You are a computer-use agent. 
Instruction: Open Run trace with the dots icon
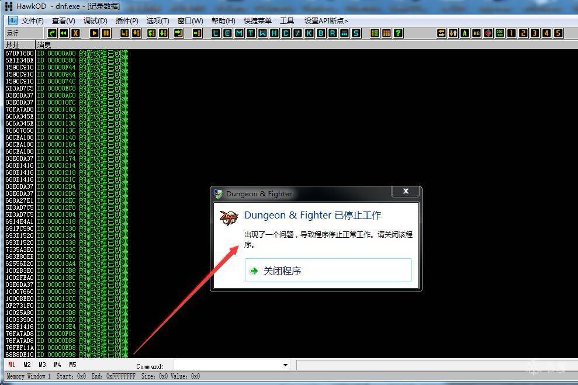pos(344,33)
